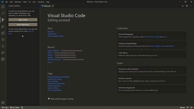Open recent angular folder
This screenshot has height=109, width=194.
click(50, 57)
